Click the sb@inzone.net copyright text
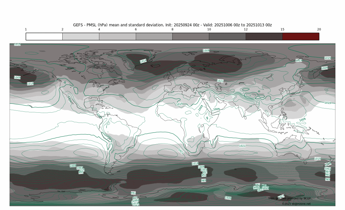 [296, 204]
